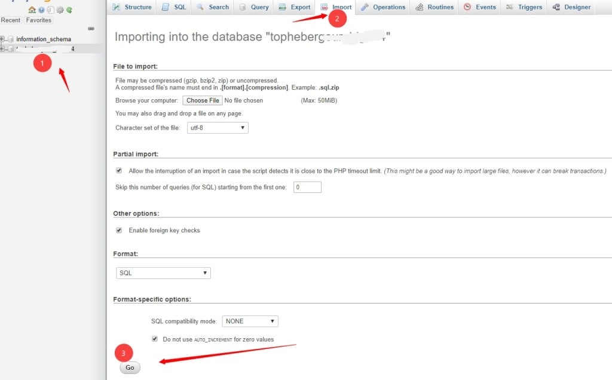The image size is (612, 380).
Task: Click the Structure tab icon
Action: (116, 7)
